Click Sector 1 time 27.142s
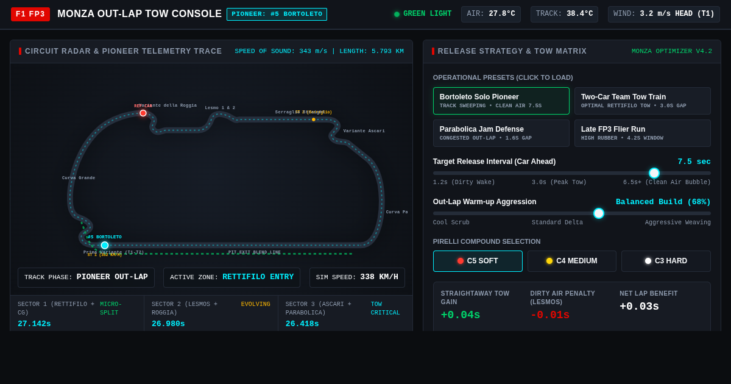Image resolution: width=731 pixels, height=384 pixels. pyautogui.click(x=34, y=324)
